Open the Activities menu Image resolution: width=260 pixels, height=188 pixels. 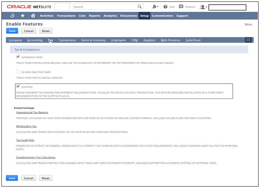(x=47, y=16)
